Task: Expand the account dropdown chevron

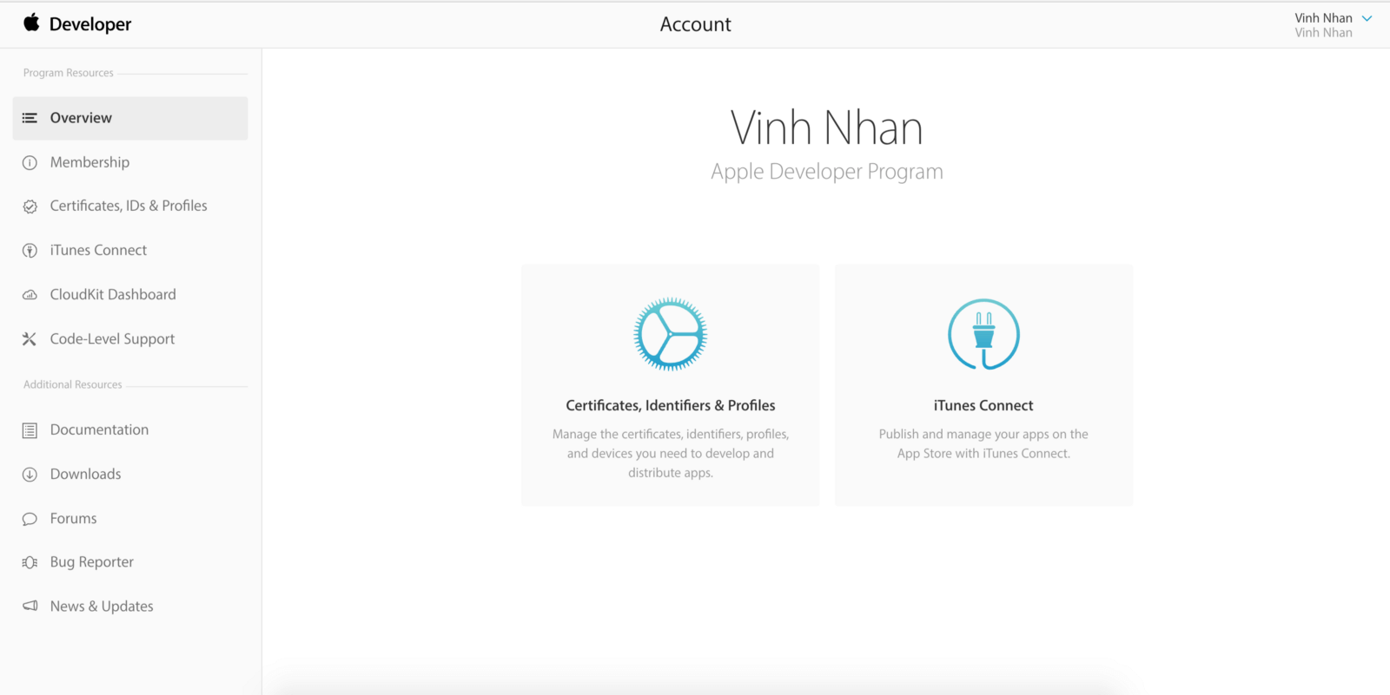Action: tap(1367, 18)
